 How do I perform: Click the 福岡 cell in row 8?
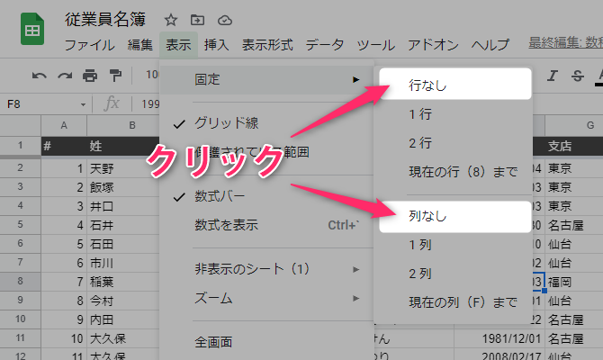574,282
